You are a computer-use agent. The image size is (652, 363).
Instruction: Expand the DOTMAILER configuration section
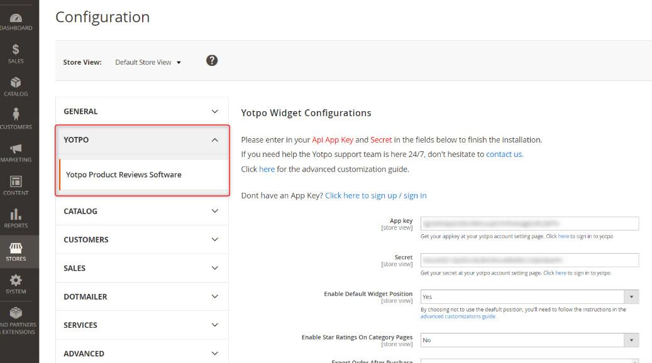142,296
